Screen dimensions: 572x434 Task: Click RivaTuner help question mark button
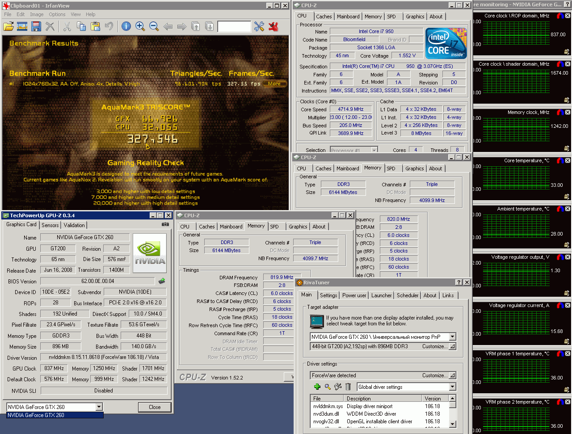pos(458,282)
